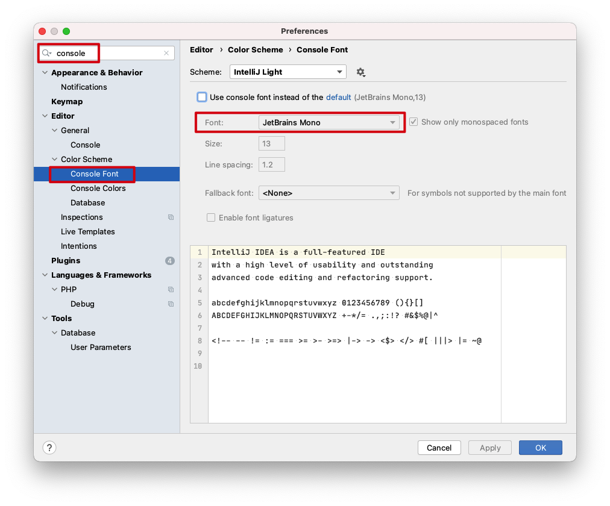Click the Line spacing field
610x506 pixels.
(x=271, y=165)
